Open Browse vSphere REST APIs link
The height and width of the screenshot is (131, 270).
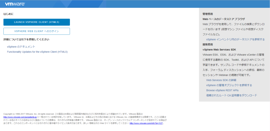pos(222,90)
